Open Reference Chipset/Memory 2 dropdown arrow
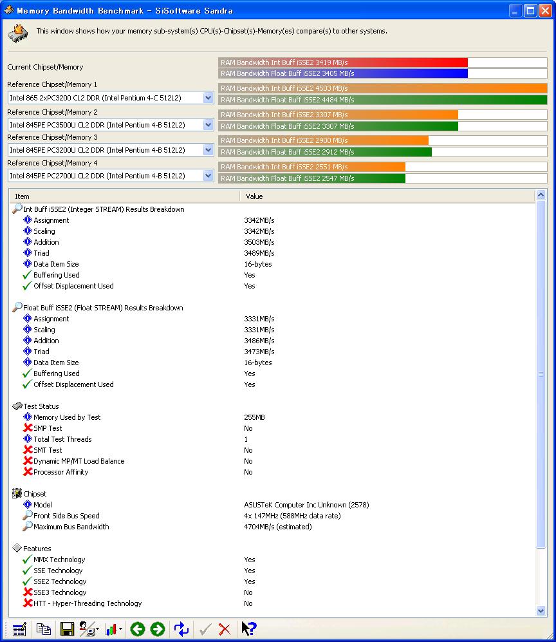 208,125
